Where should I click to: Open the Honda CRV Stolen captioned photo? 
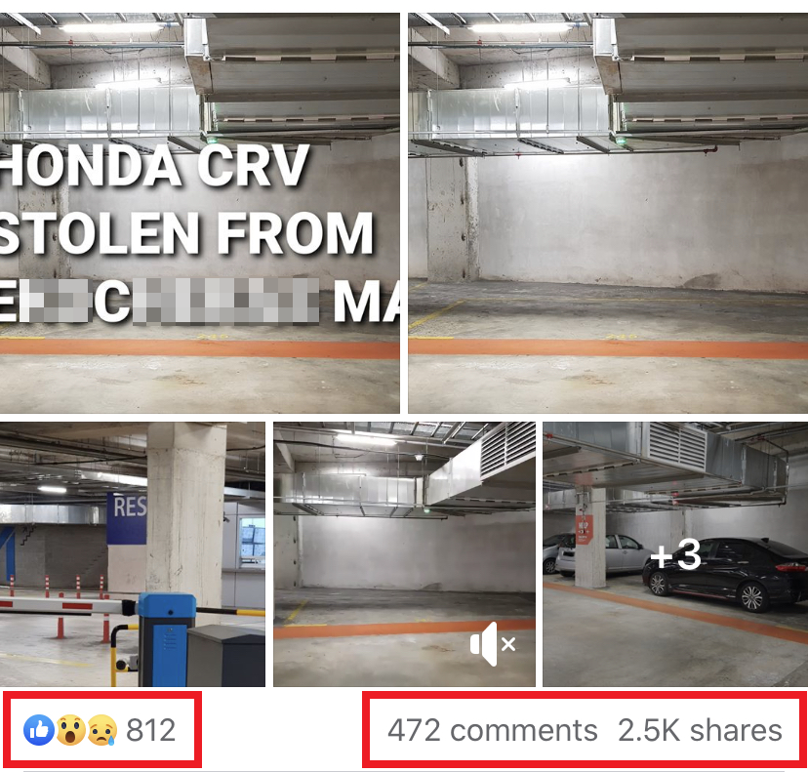(200, 213)
